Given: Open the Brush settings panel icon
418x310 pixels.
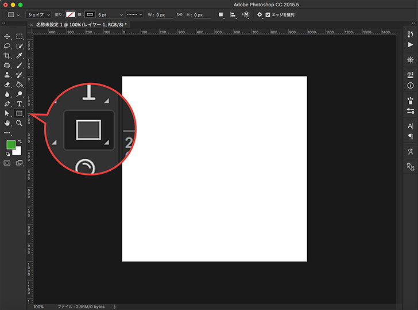Looking at the screenshot, I should (x=411, y=111).
